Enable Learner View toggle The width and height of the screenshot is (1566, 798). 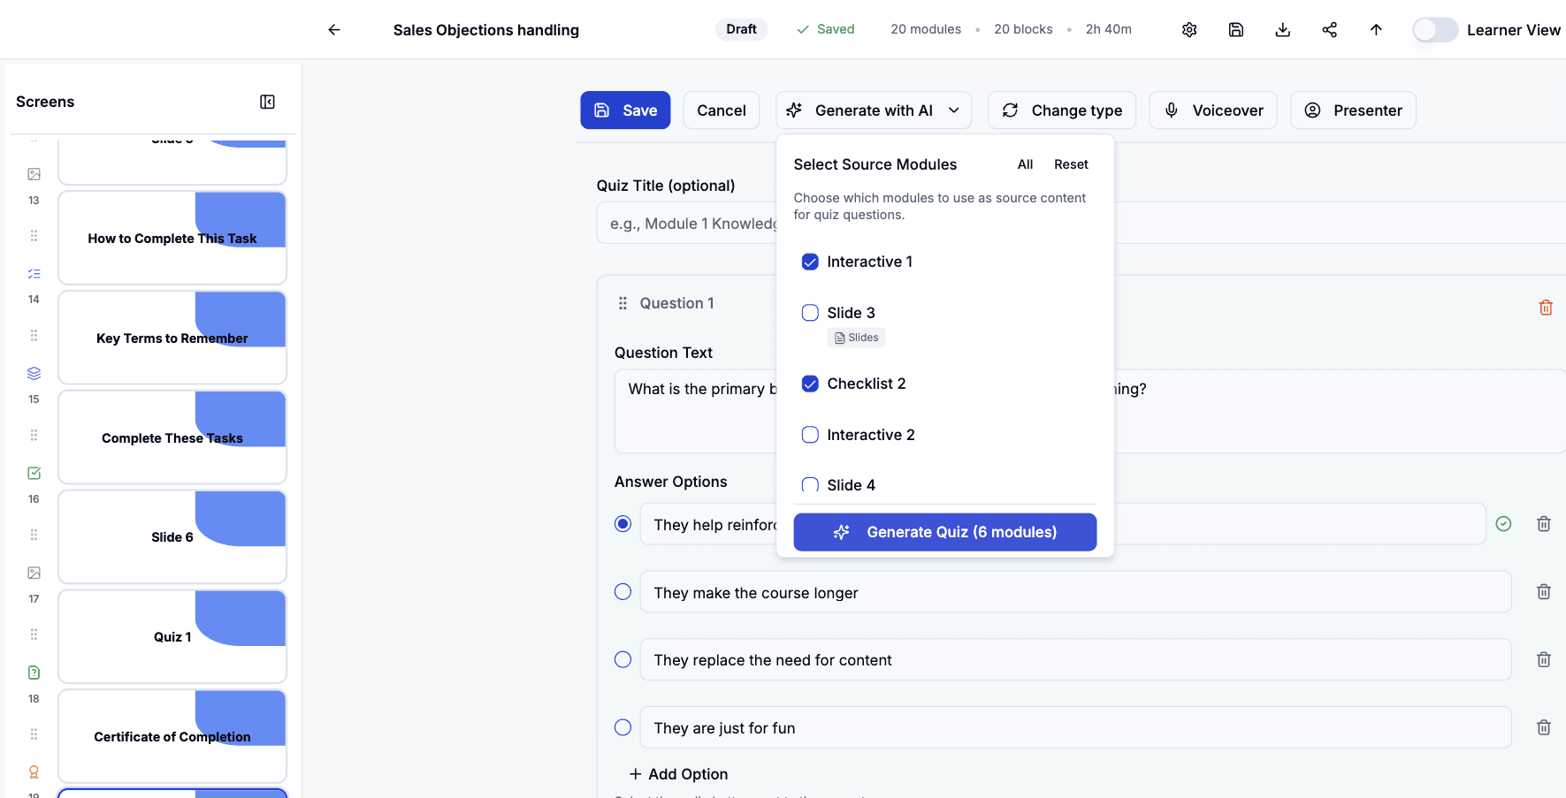coord(1434,29)
